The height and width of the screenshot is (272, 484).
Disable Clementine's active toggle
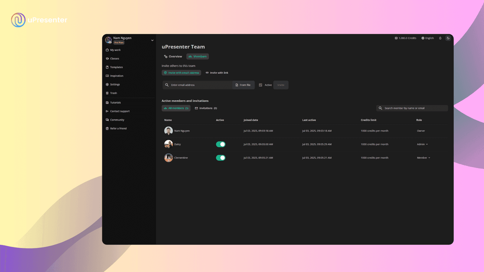(221, 158)
